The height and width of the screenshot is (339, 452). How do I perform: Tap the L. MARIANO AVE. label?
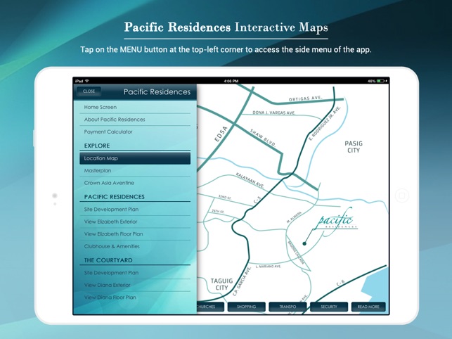(269, 267)
